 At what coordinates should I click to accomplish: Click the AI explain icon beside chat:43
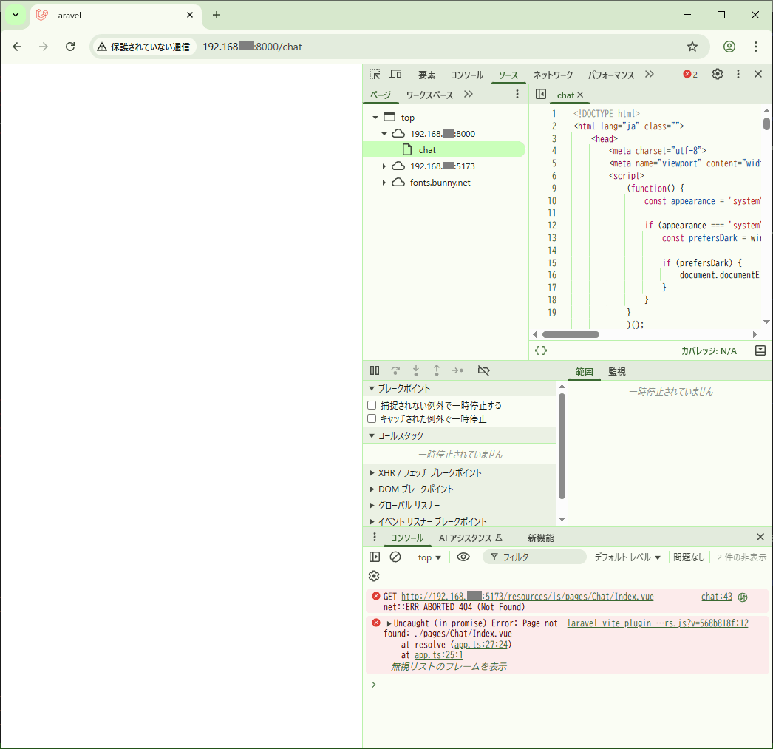tap(743, 597)
